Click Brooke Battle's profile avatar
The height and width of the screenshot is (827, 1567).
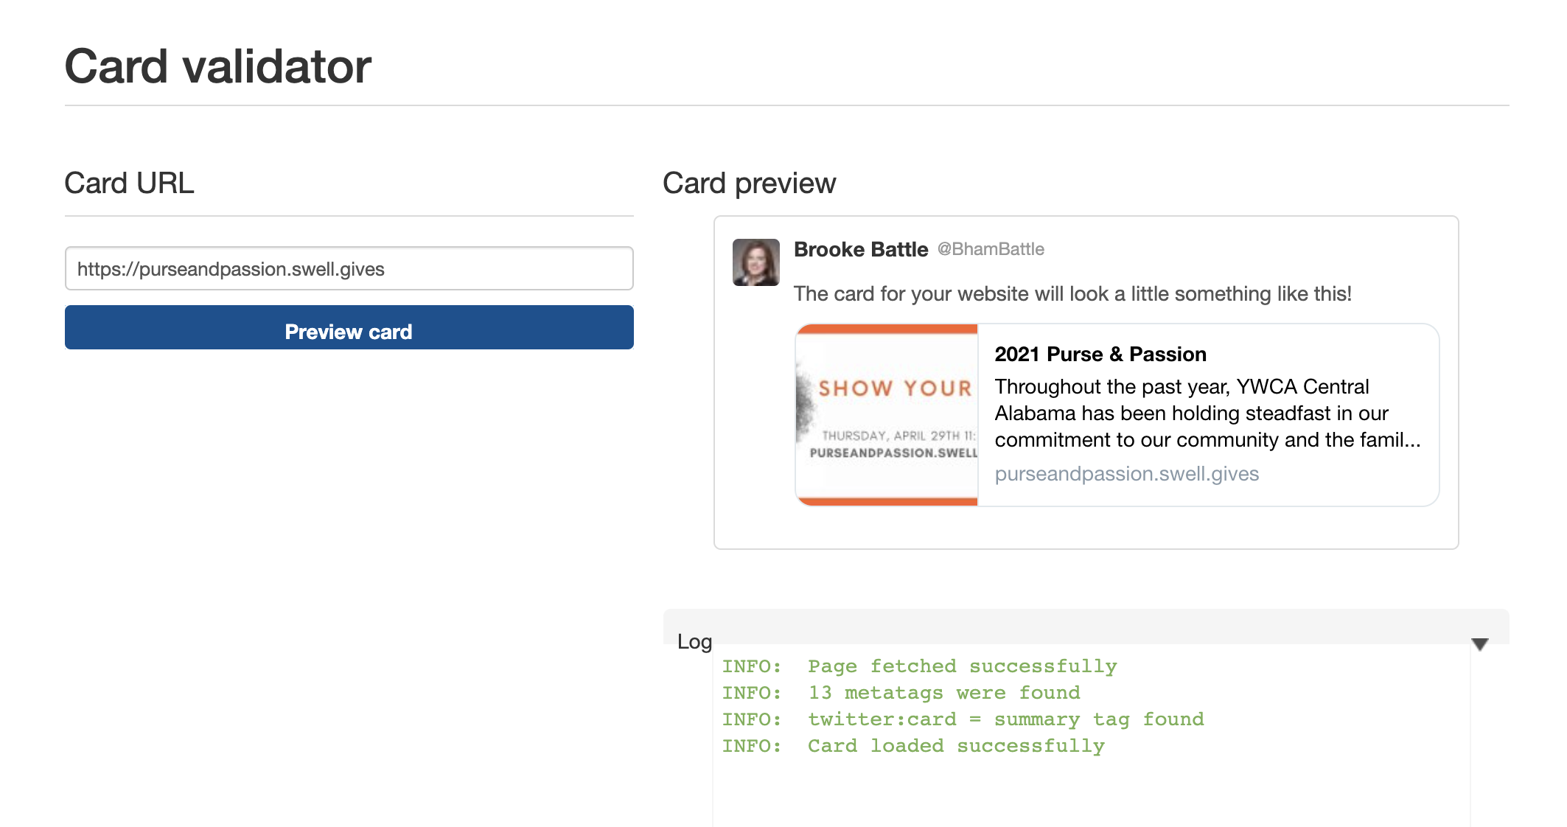[x=755, y=262]
